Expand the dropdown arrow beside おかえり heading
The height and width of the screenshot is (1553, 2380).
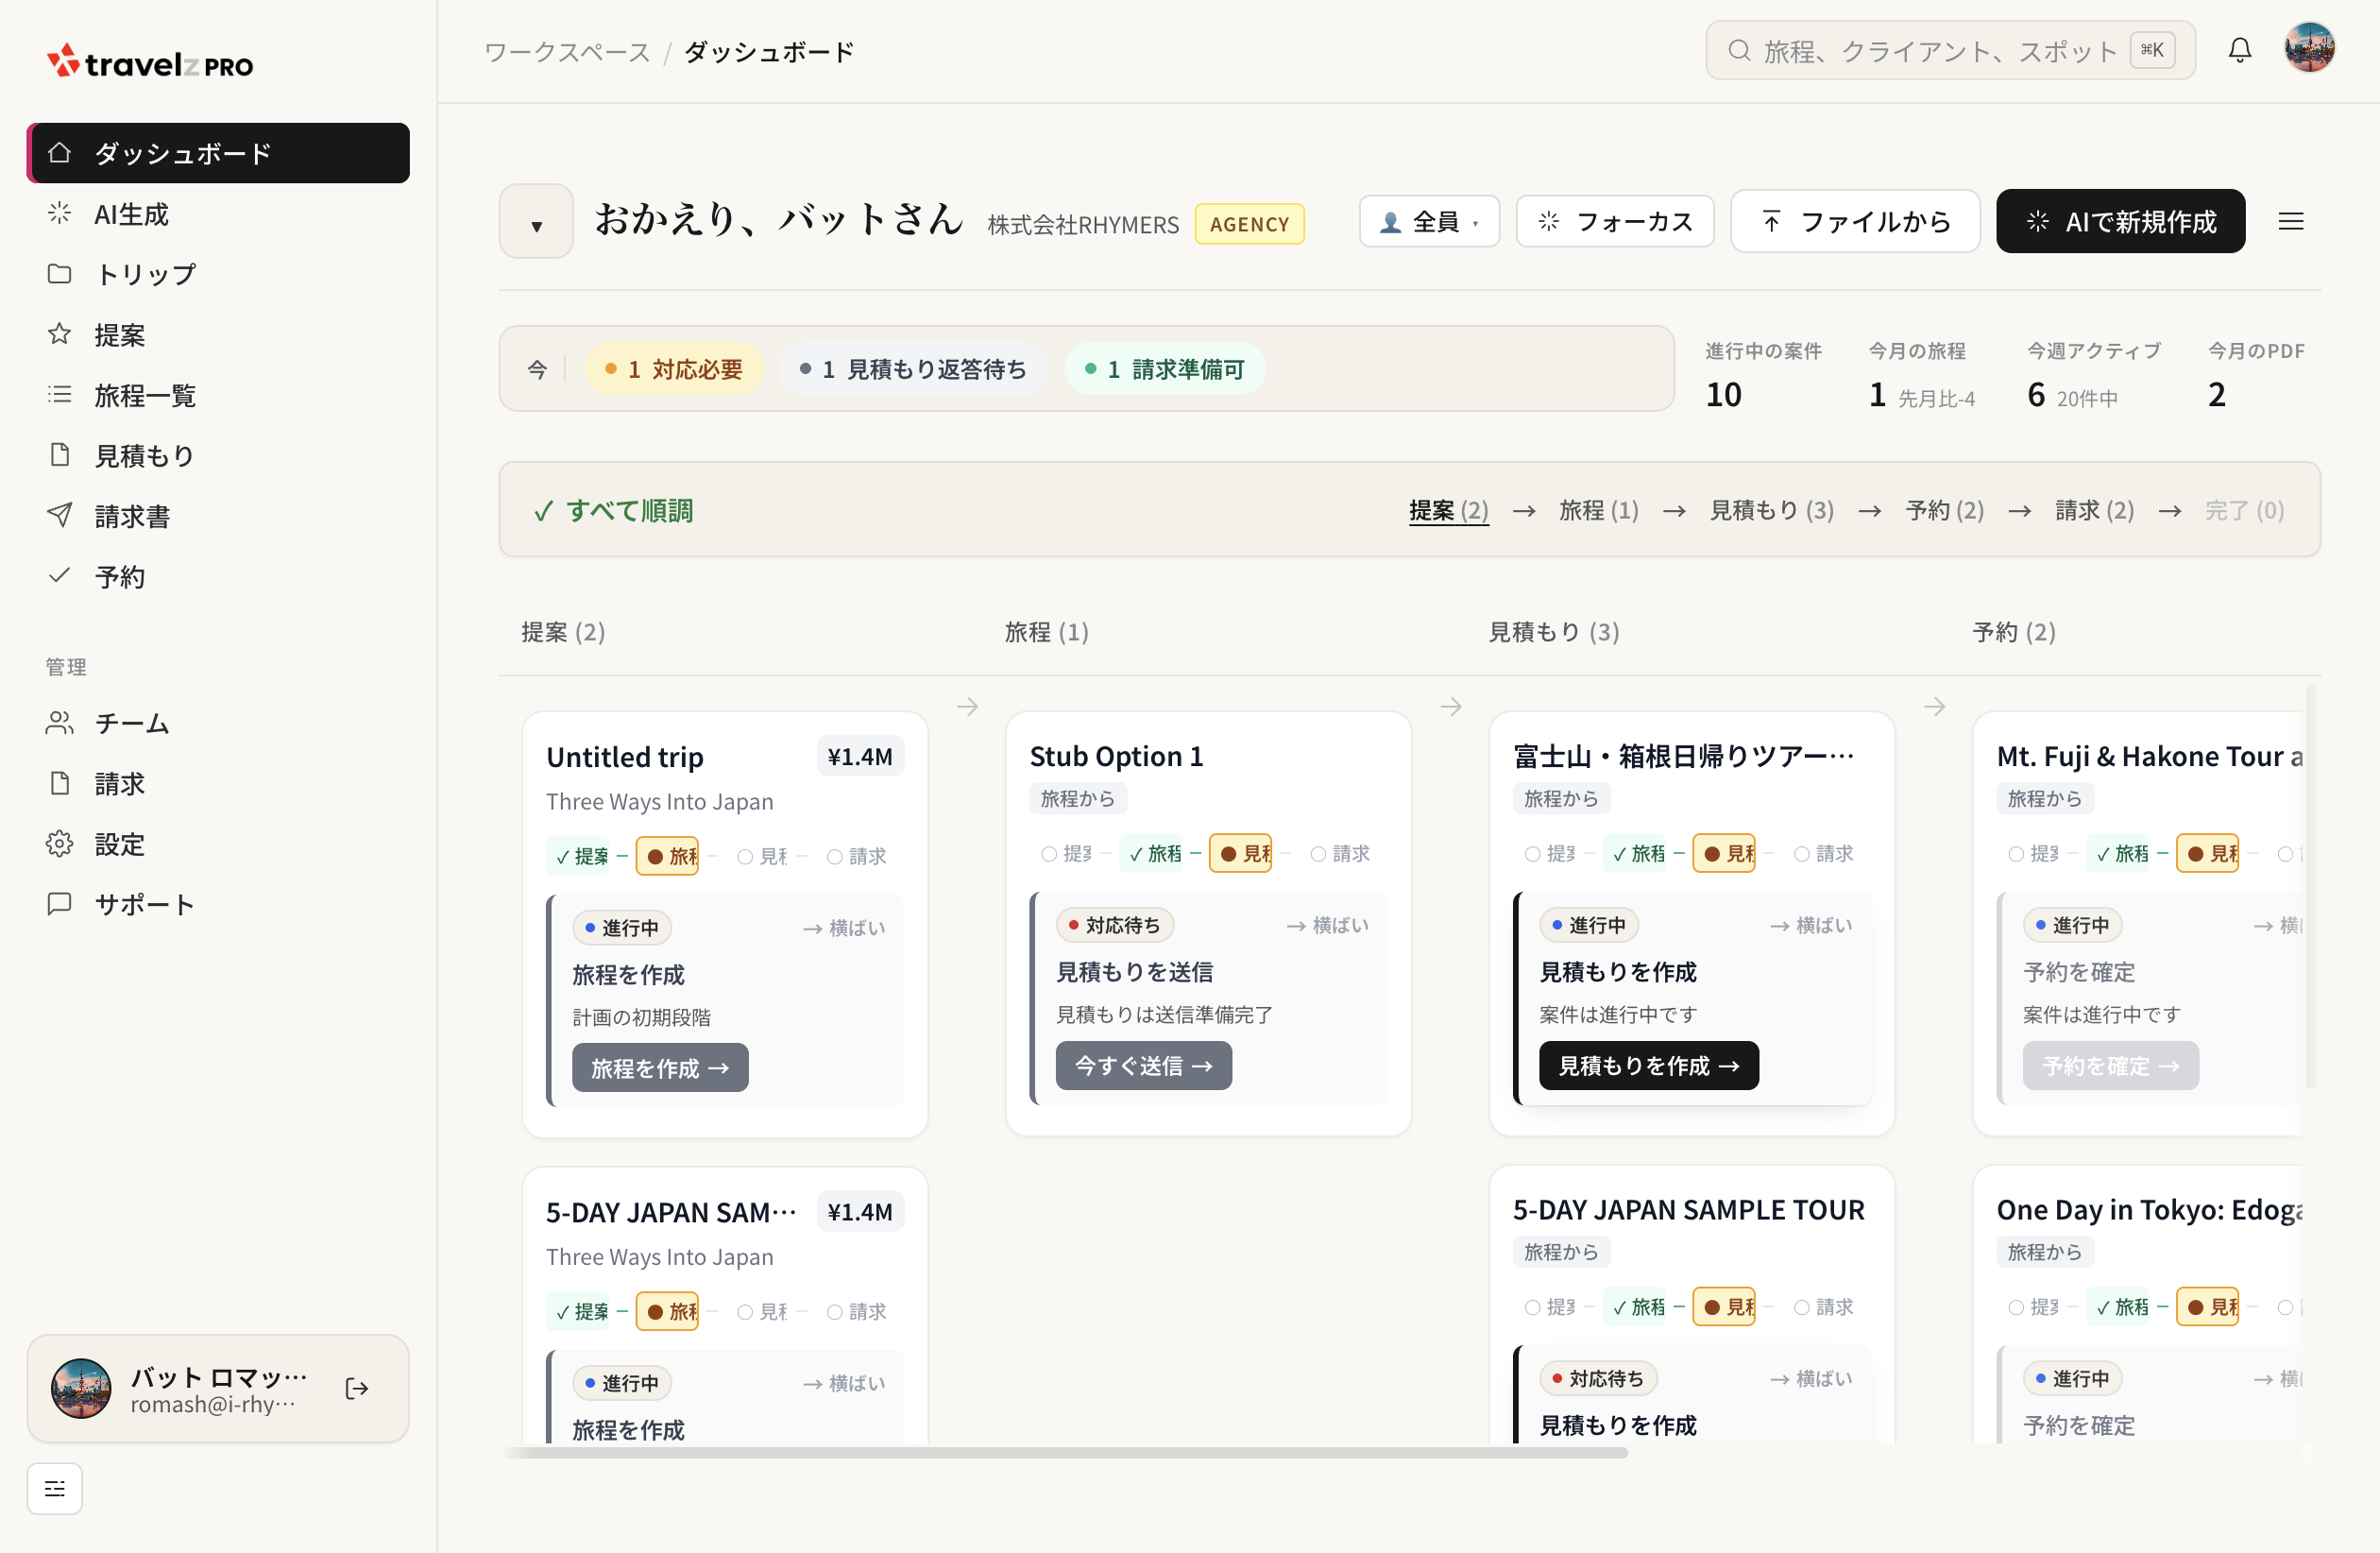tap(537, 222)
